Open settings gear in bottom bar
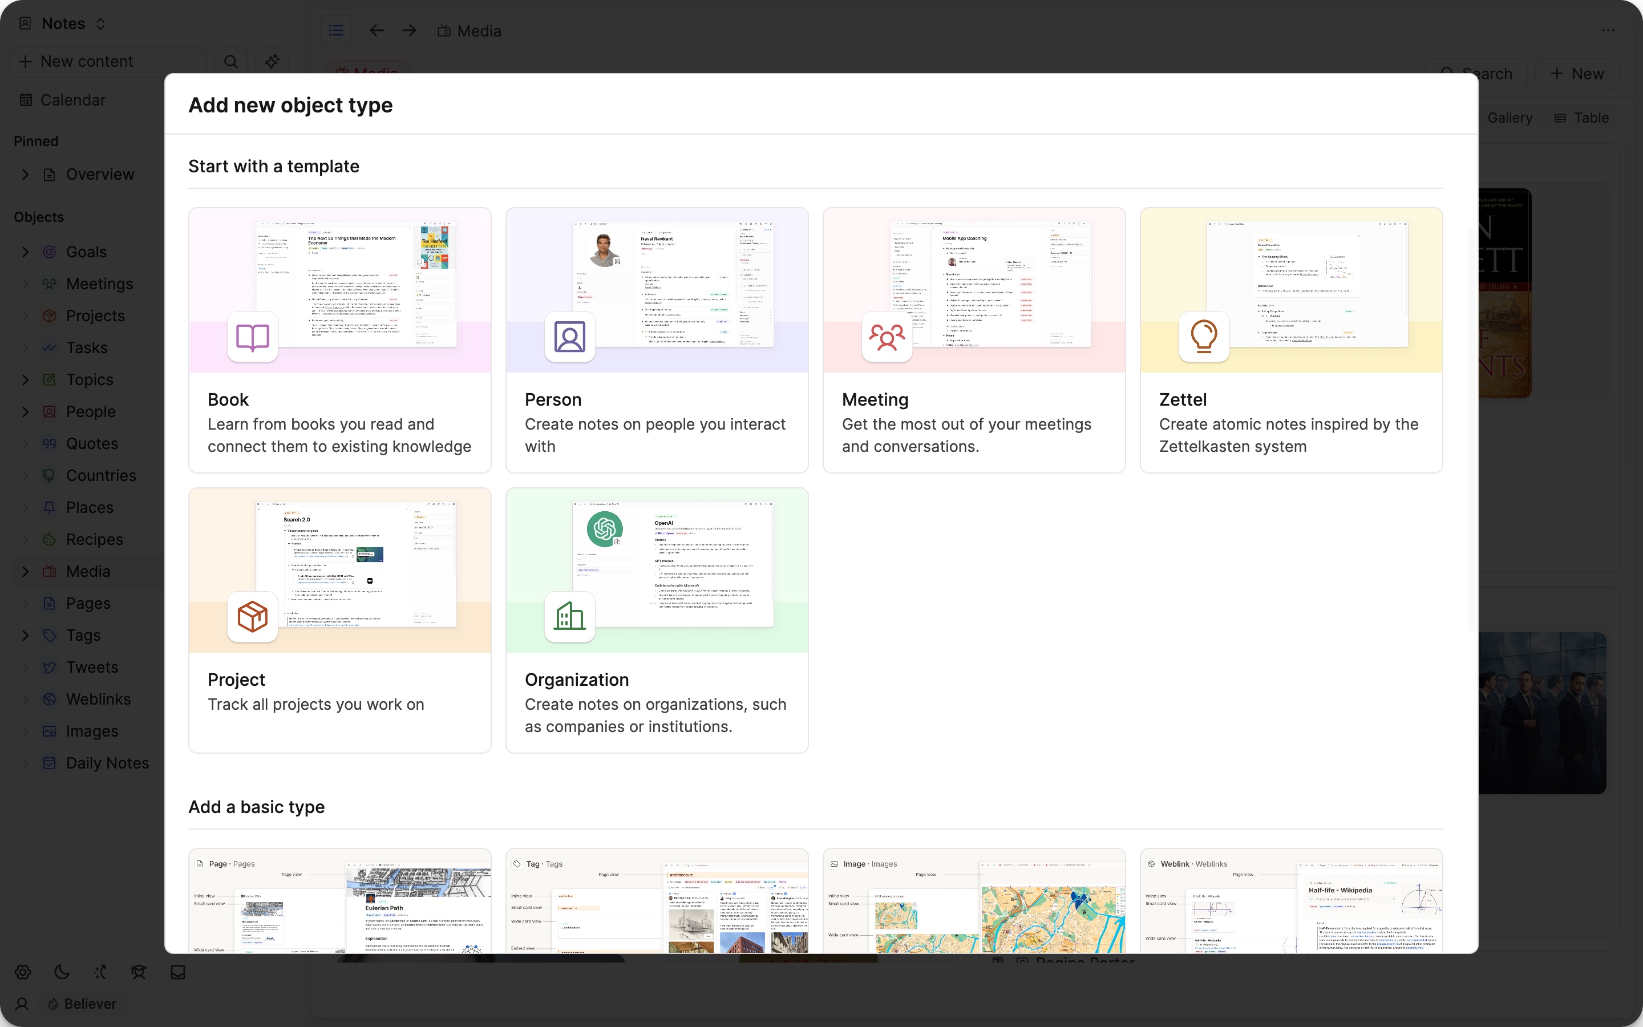This screenshot has height=1027, width=1643. pos(23,972)
